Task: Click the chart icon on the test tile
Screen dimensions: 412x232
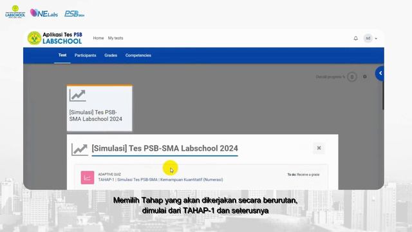Action: 77,95
